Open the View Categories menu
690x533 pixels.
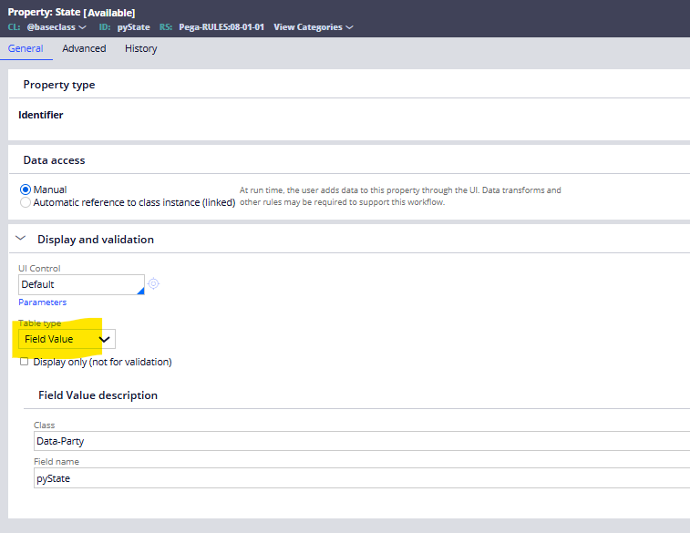click(x=308, y=27)
